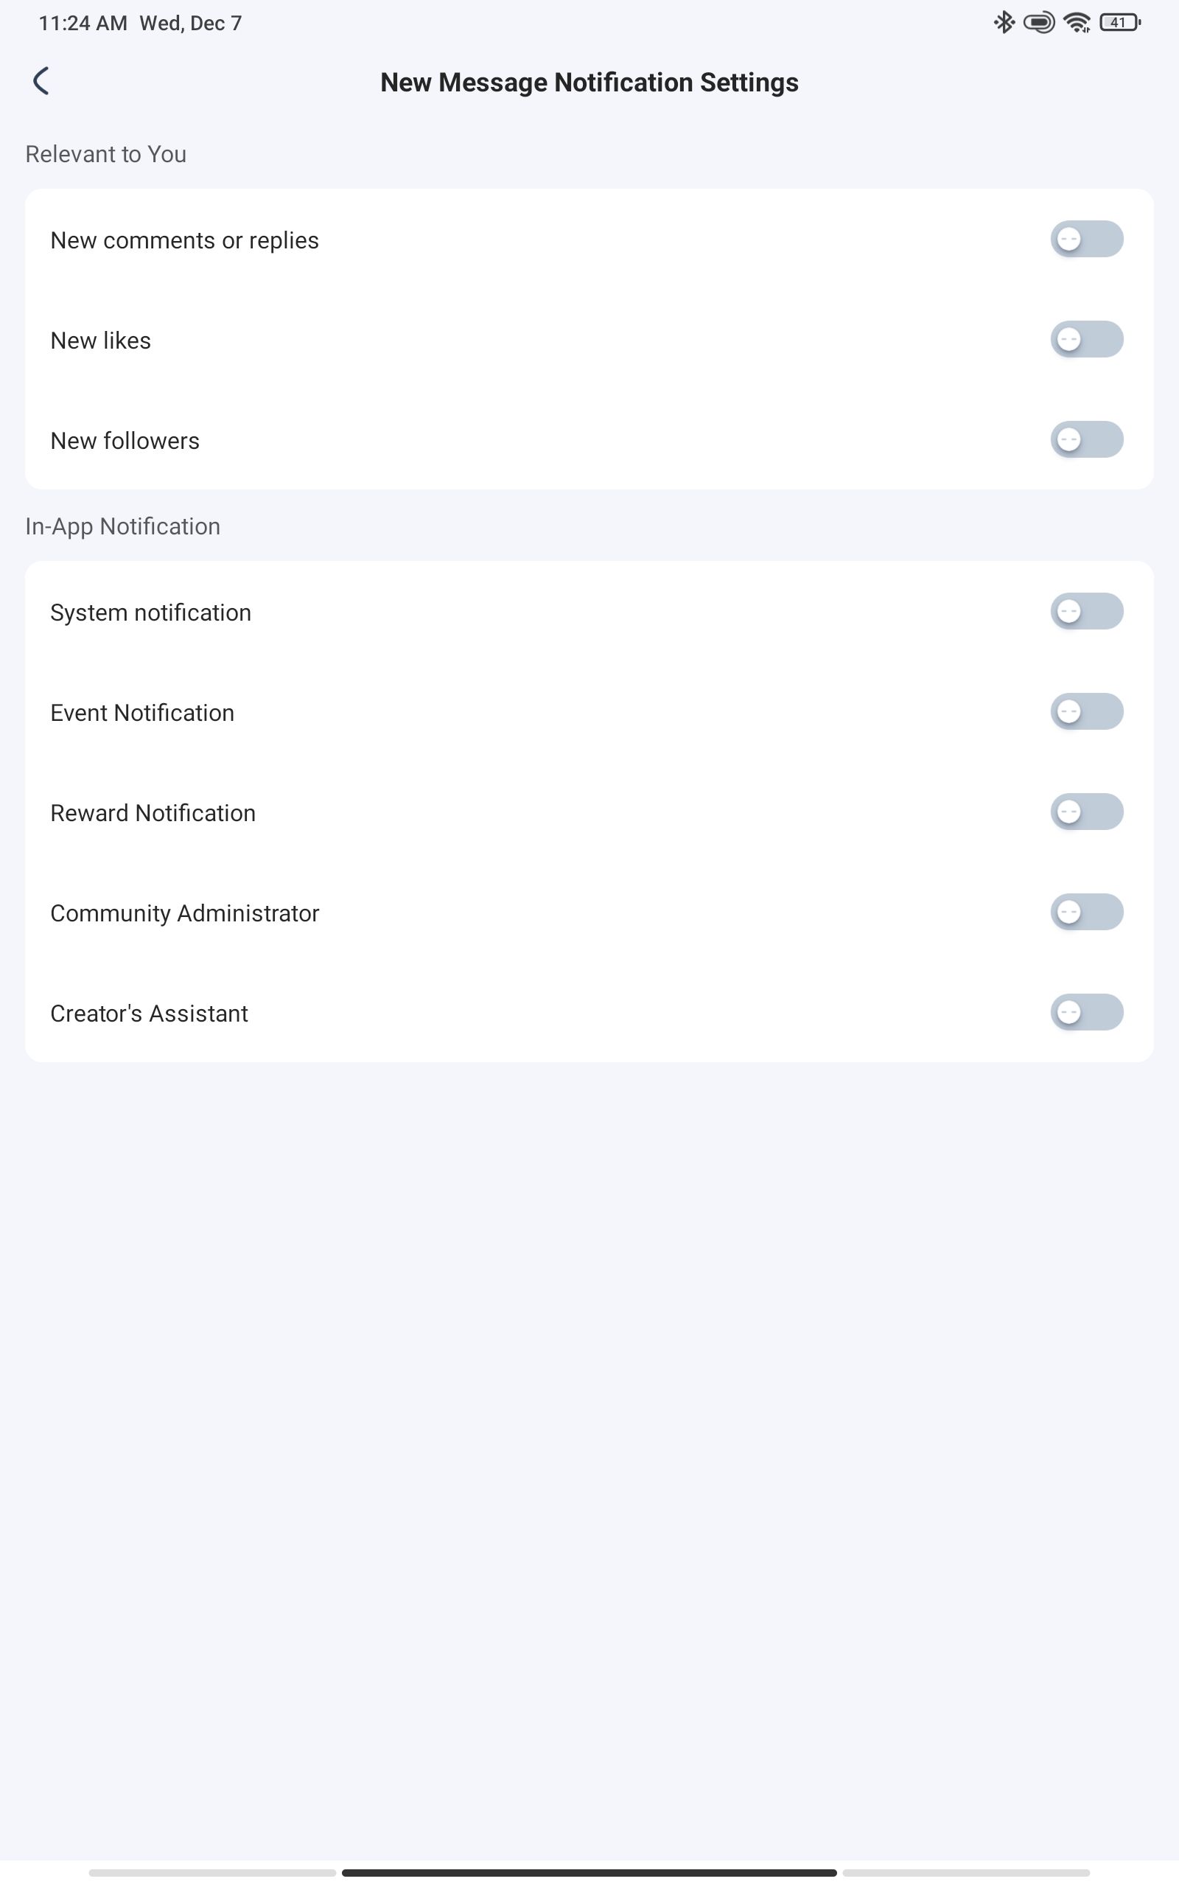Tap the page title New Message Notification Settings
The image size is (1179, 1887).
589,83
